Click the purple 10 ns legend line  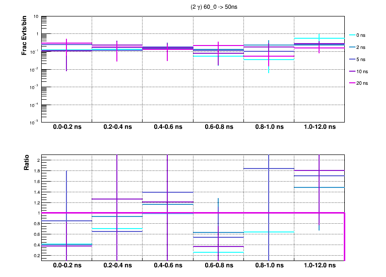point(353,71)
